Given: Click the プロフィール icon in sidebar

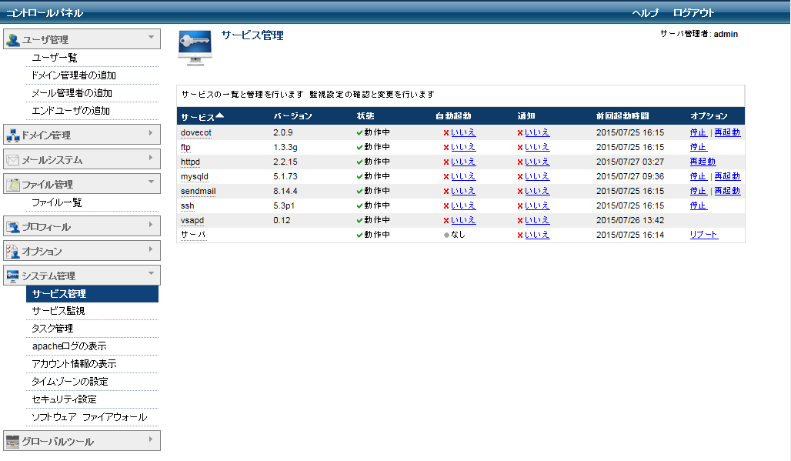Looking at the screenshot, I should 12,227.
